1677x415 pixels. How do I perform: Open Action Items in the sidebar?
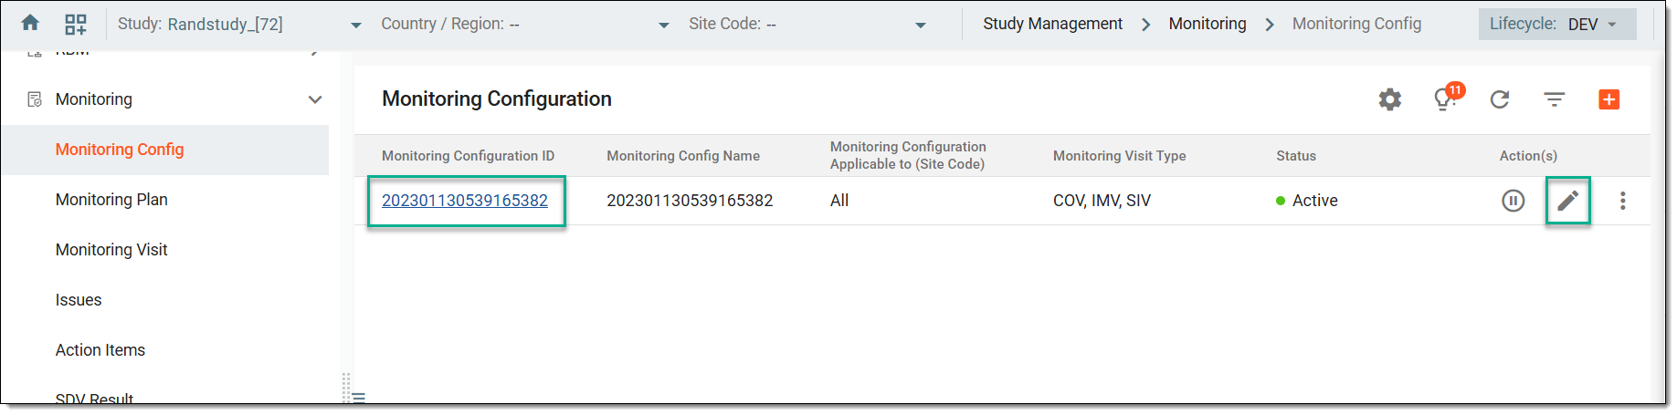100,350
